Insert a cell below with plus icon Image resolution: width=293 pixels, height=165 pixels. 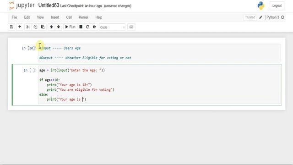pos(20,27)
